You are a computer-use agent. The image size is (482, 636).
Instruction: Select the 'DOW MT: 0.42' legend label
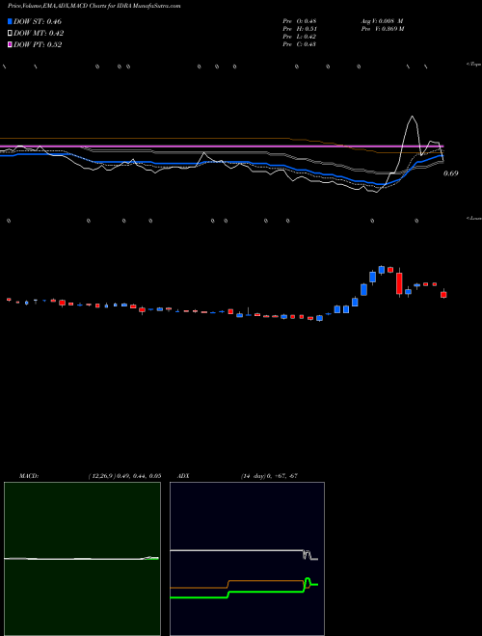(x=39, y=34)
